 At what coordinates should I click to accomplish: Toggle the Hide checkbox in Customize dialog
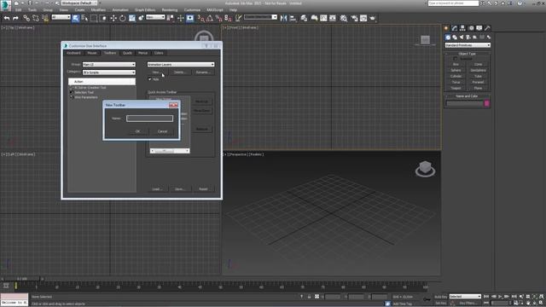click(150, 79)
